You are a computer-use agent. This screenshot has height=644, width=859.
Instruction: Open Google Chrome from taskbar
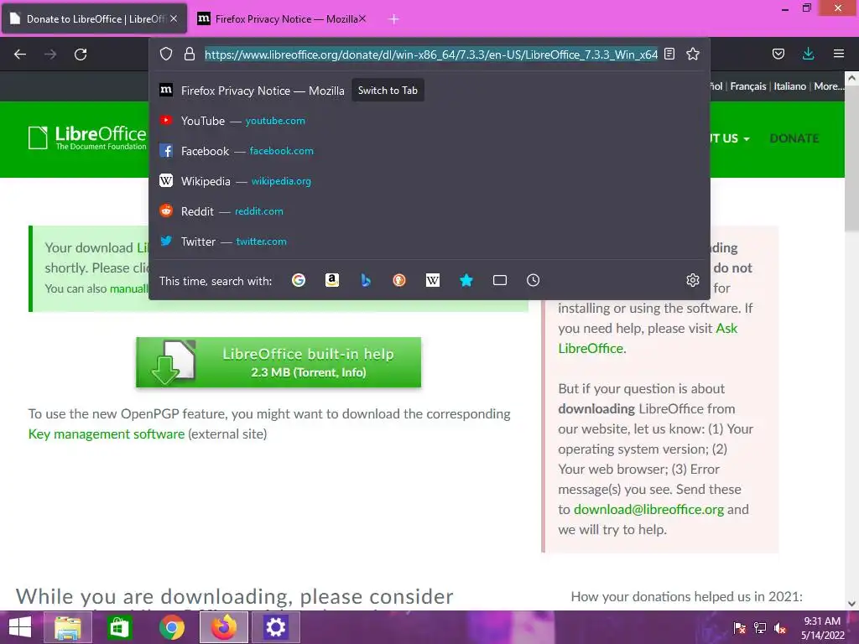pos(171,627)
